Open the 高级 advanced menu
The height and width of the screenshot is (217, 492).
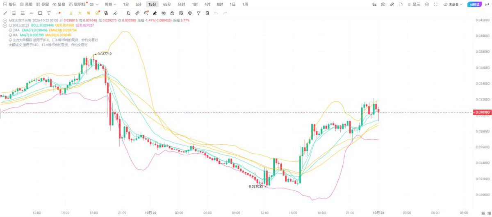[x=26, y=4]
